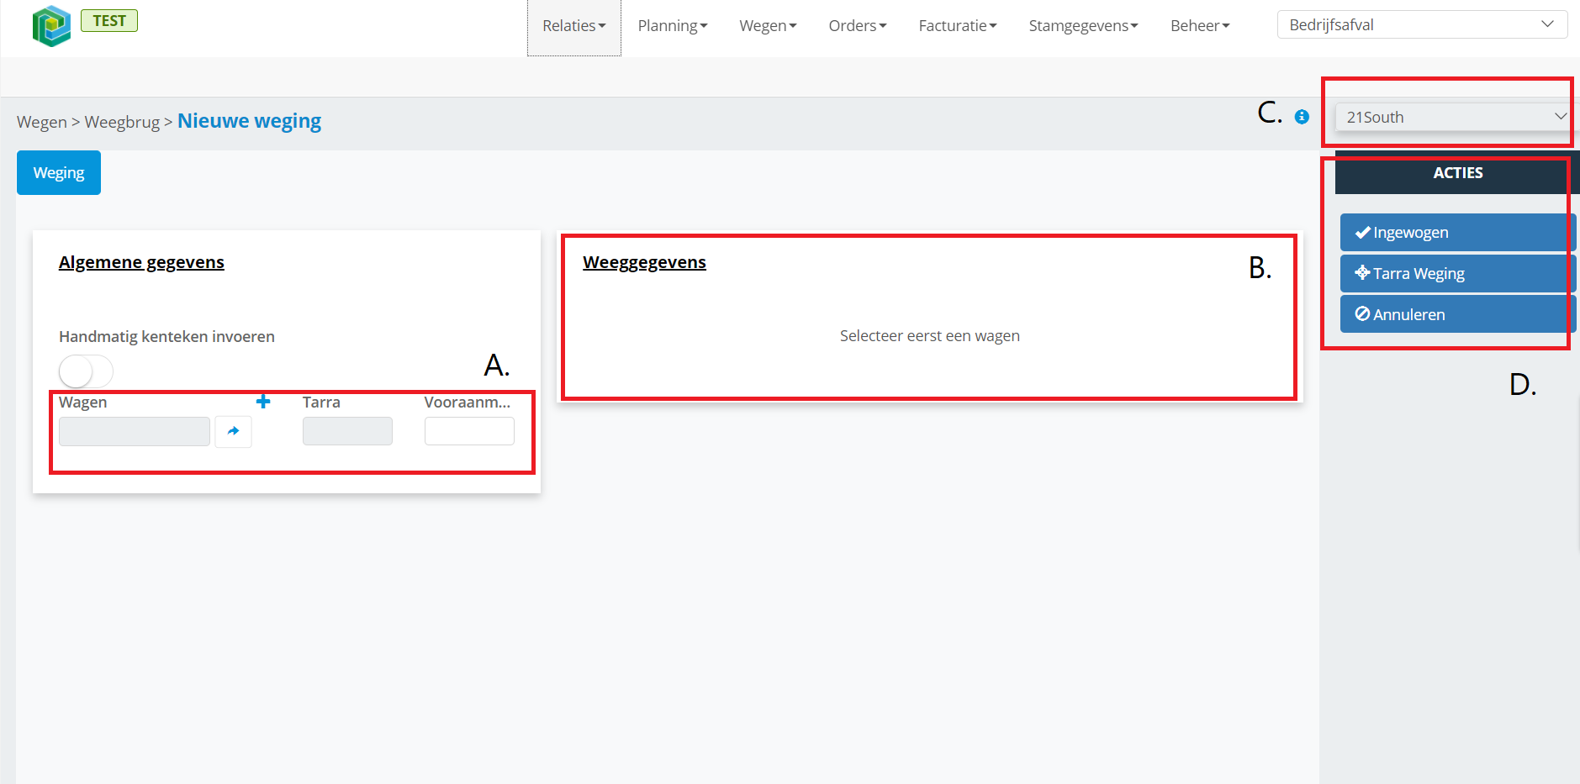The width and height of the screenshot is (1580, 784).
Task: Click the Tarra Weging button
Action: coord(1457,273)
